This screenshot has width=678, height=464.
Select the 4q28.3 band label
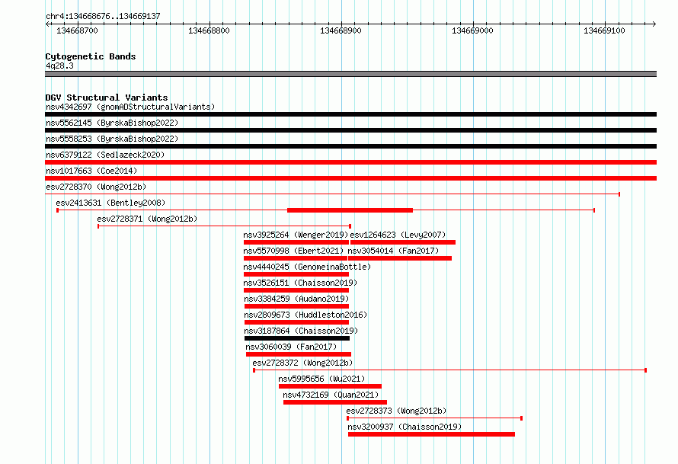(59, 66)
